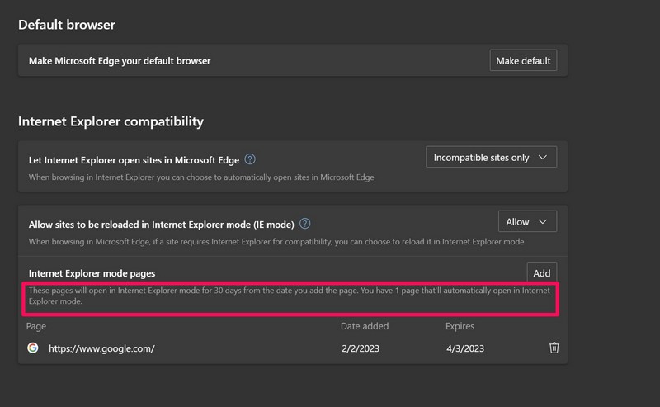This screenshot has height=407, width=660.
Task: Select the https://www.google.com/ page entry
Action: click(101, 348)
